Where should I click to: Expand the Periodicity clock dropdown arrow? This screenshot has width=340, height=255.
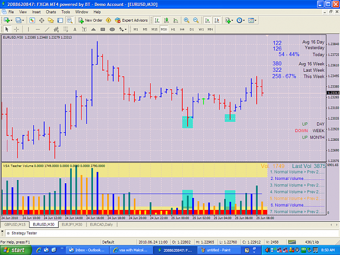244,20
